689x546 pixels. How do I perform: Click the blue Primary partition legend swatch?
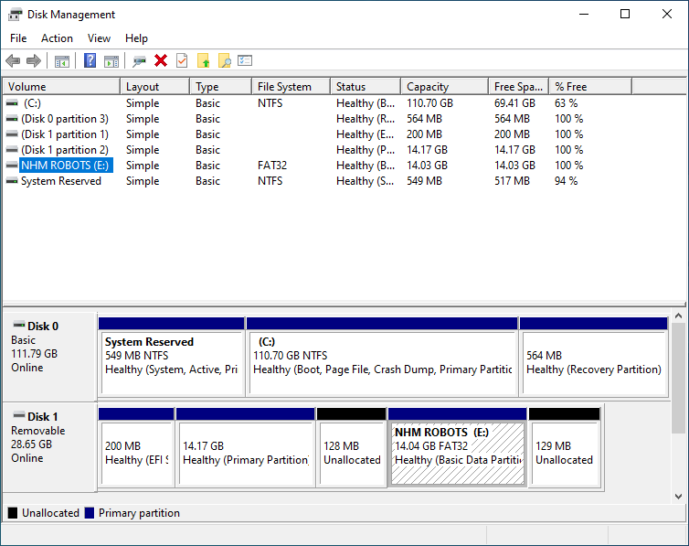pos(90,512)
